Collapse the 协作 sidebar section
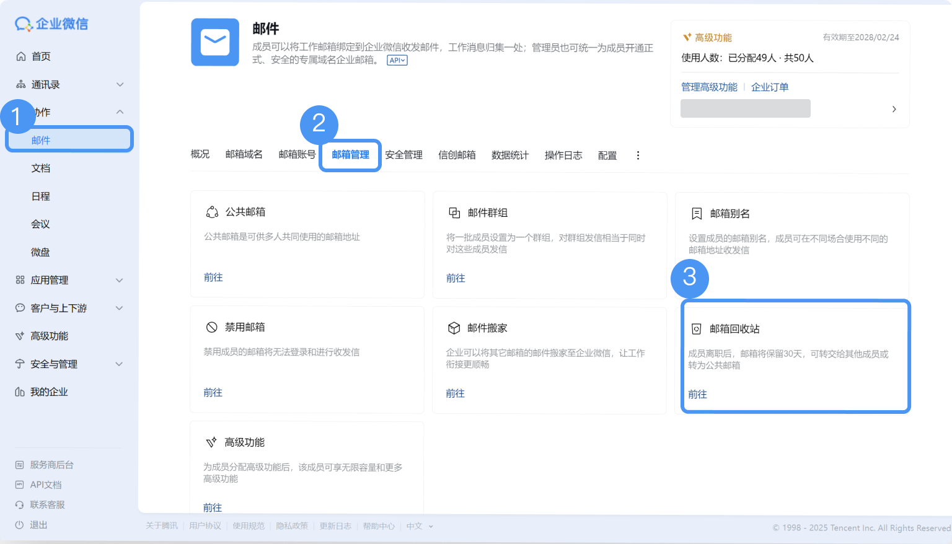This screenshot has height=544, width=952. click(120, 112)
